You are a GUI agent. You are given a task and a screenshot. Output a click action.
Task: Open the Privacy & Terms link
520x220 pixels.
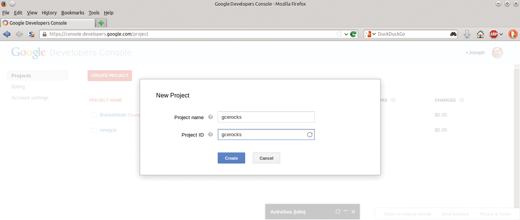(x=495, y=214)
